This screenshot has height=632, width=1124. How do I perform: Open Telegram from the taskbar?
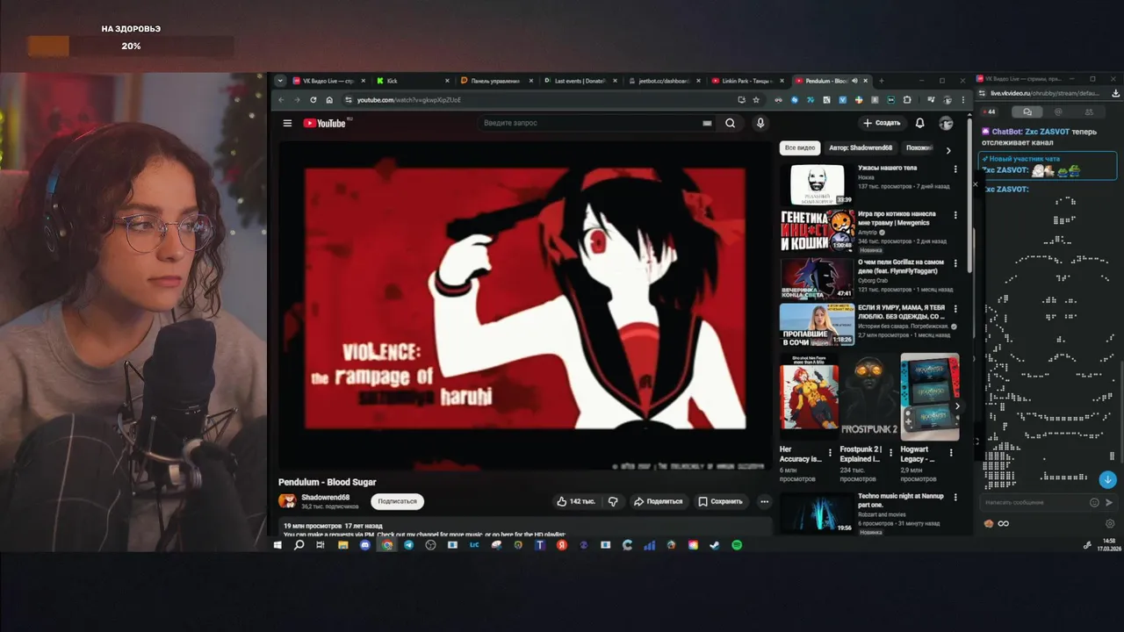click(408, 545)
